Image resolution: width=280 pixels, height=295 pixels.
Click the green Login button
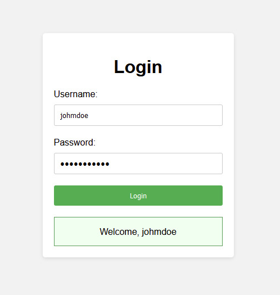point(138,196)
